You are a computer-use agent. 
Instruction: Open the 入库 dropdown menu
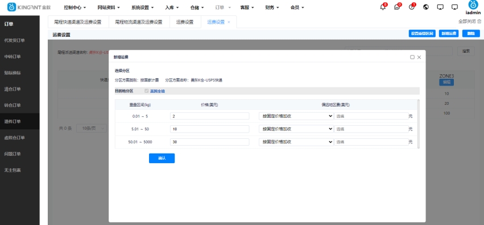point(172,7)
